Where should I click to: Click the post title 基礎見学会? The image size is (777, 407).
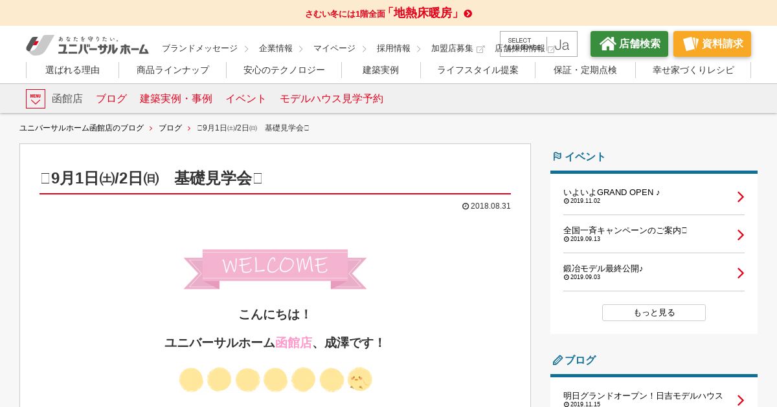coord(213,178)
